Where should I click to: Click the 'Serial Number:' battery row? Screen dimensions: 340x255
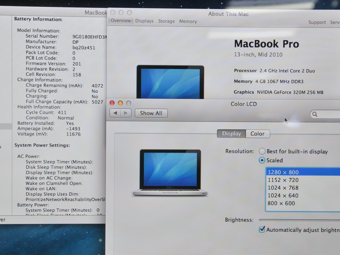[66, 37]
